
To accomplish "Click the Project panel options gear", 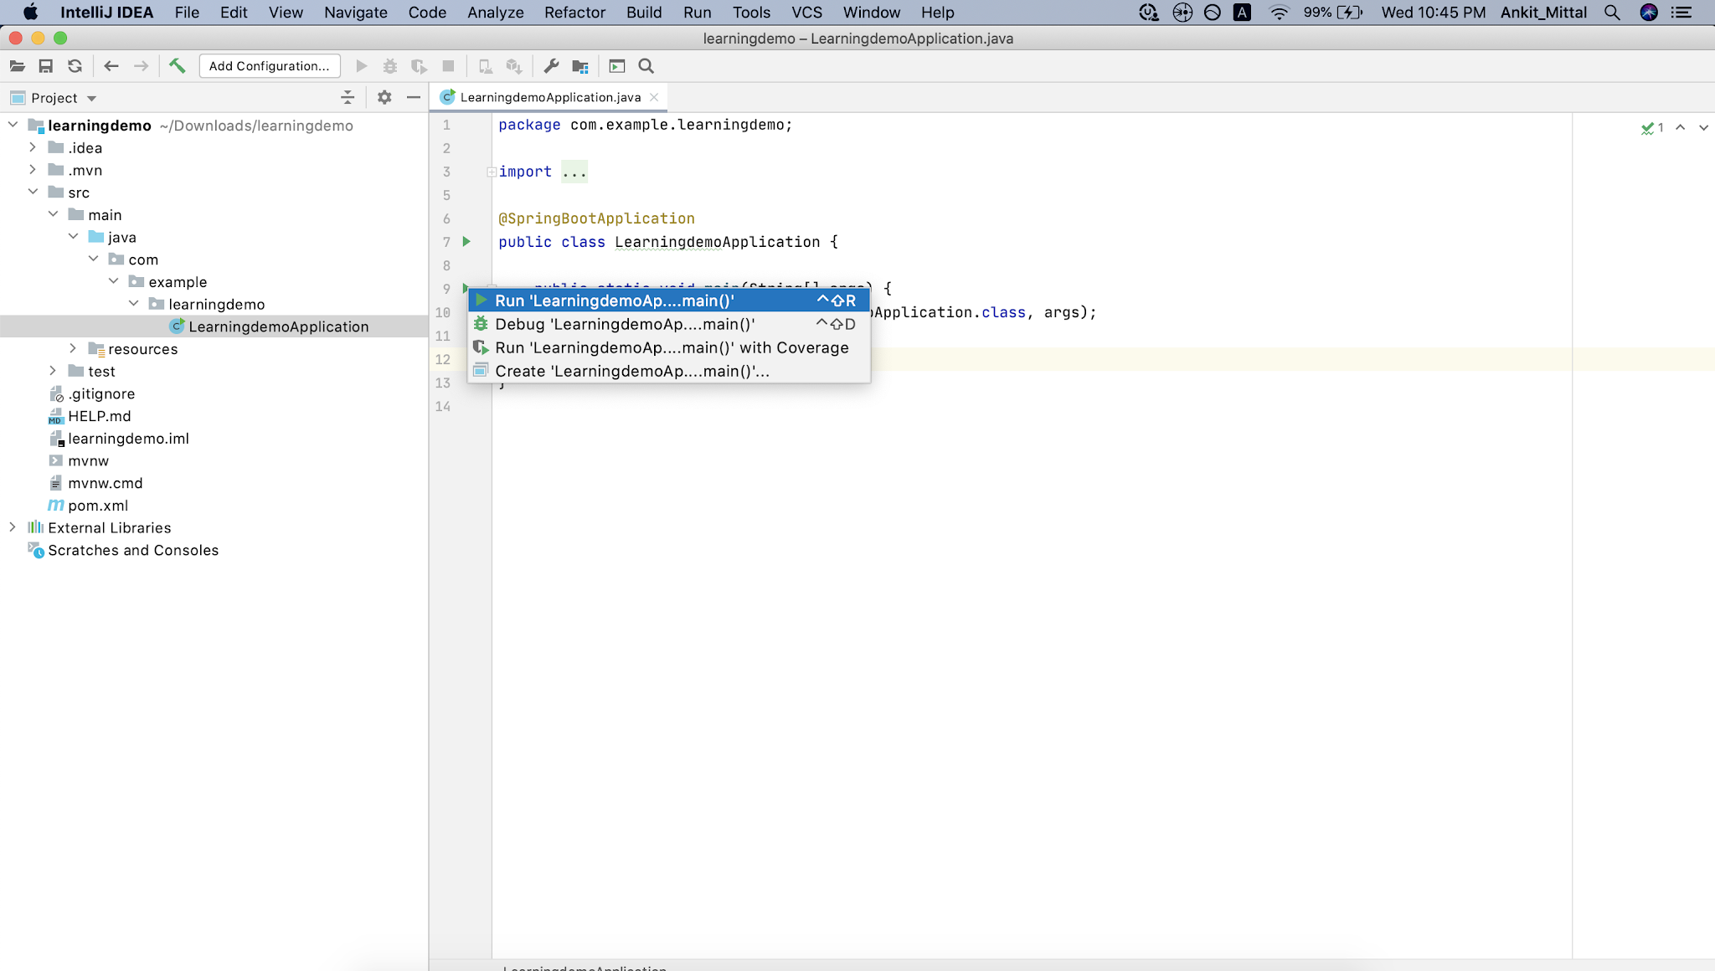I will pyautogui.click(x=384, y=98).
